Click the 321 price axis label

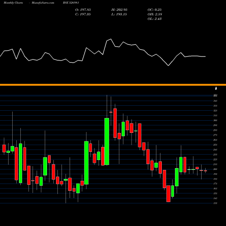215,111
